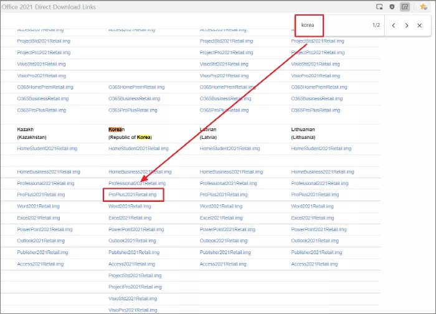Image resolution: width=436 pixels, height=314 pixels.
Task: Click '(Republic of Korea)' text
Action: point(130,137)
